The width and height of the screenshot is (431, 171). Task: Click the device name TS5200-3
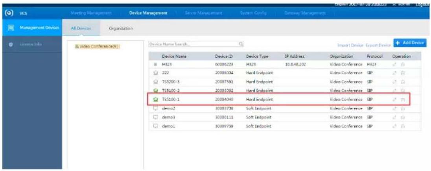171,82
